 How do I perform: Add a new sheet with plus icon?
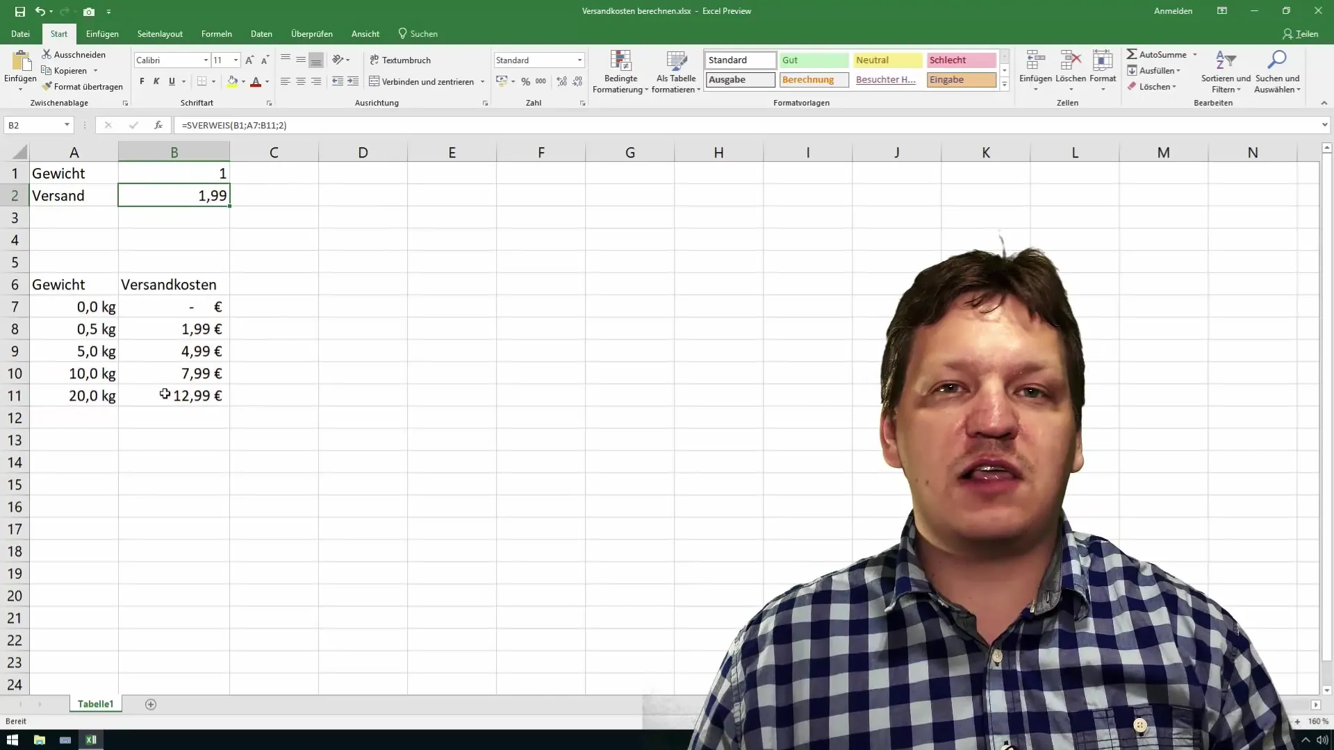pos(151,704)
